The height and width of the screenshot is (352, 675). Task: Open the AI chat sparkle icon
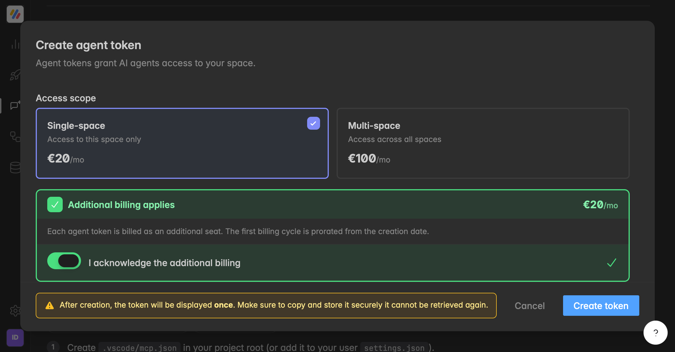[15, 106]
